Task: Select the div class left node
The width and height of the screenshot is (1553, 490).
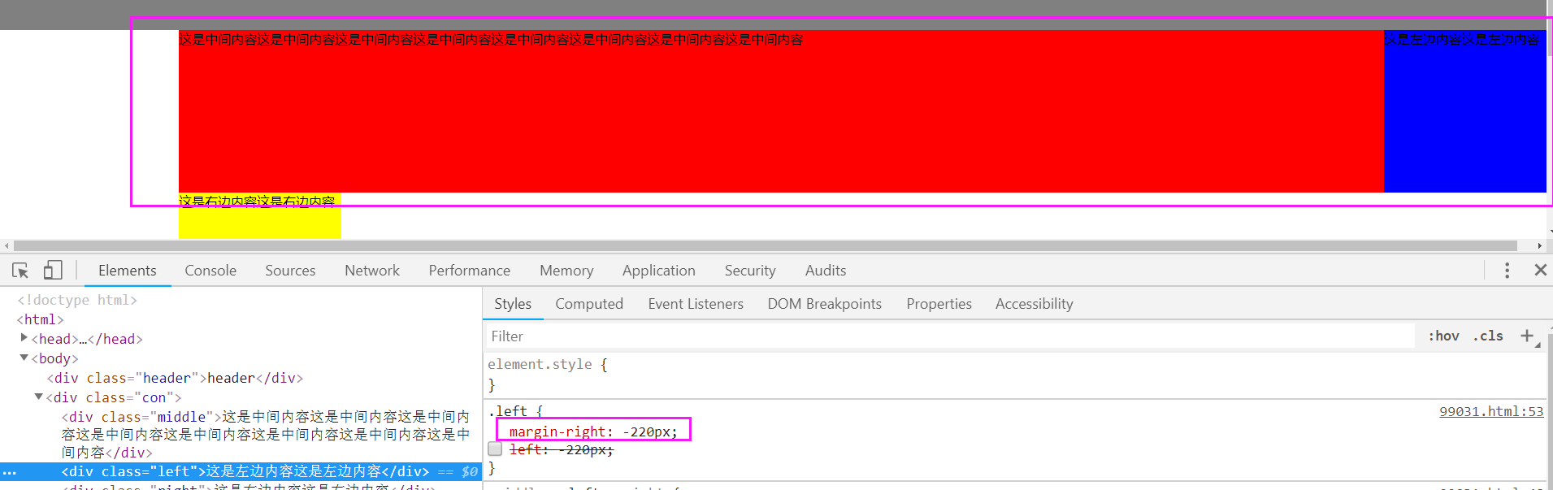Action: [245, 472]
